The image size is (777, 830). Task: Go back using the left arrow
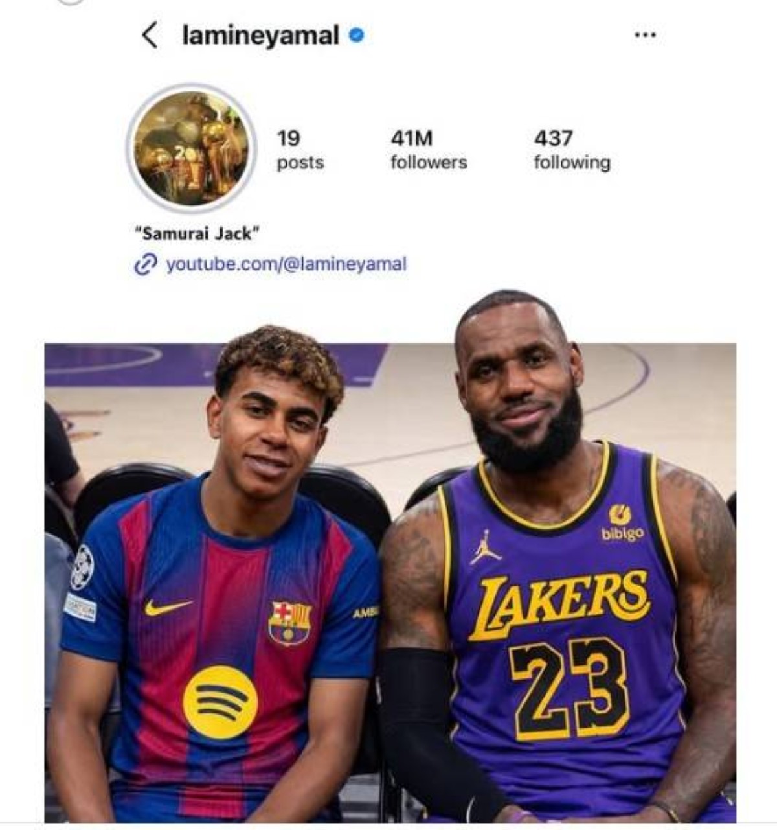[x=150, y=35]
